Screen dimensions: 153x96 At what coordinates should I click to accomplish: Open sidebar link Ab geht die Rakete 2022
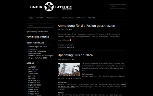coord(37,58)
